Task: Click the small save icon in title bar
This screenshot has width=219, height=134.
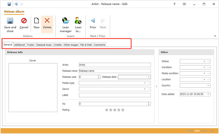Action: (9, 4)
